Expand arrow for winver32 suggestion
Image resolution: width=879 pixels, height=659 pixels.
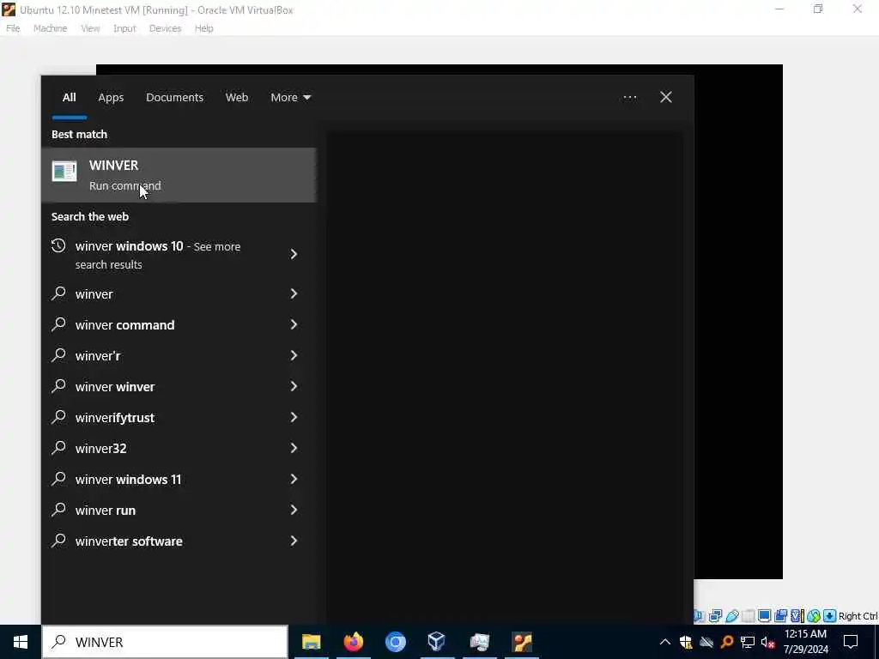point(294,448)
